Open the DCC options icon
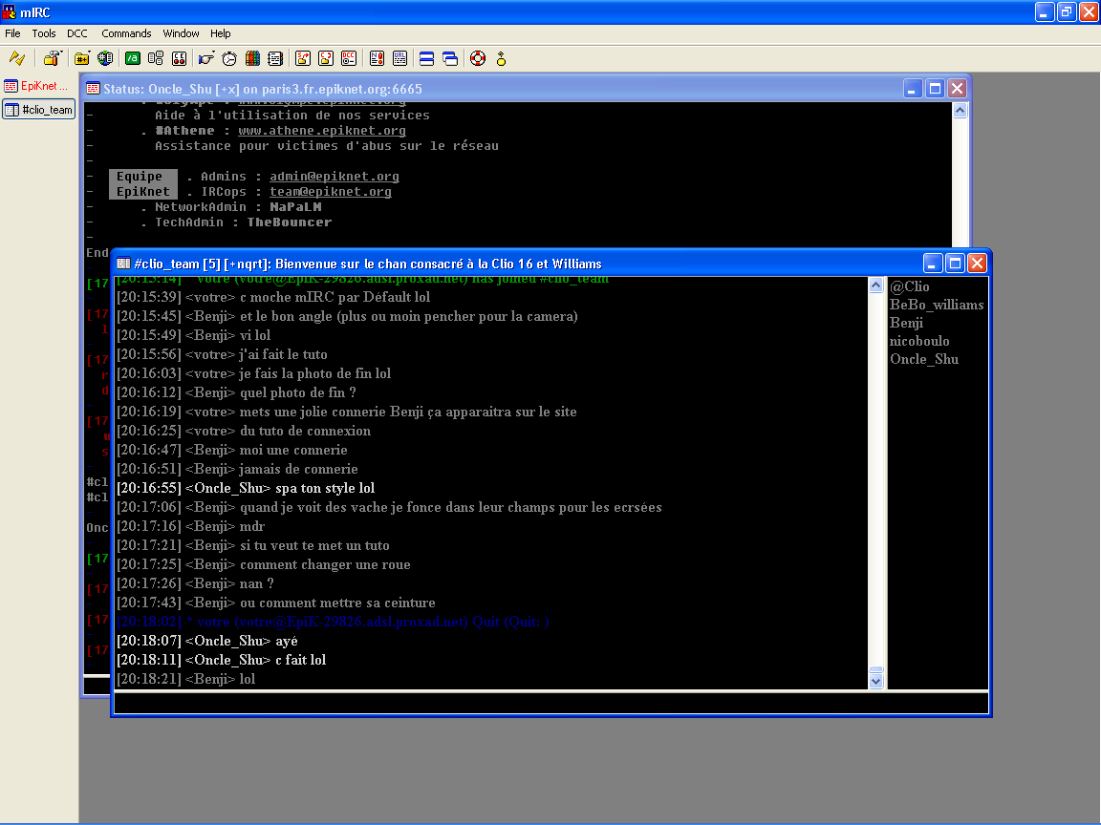 (349, 59)
